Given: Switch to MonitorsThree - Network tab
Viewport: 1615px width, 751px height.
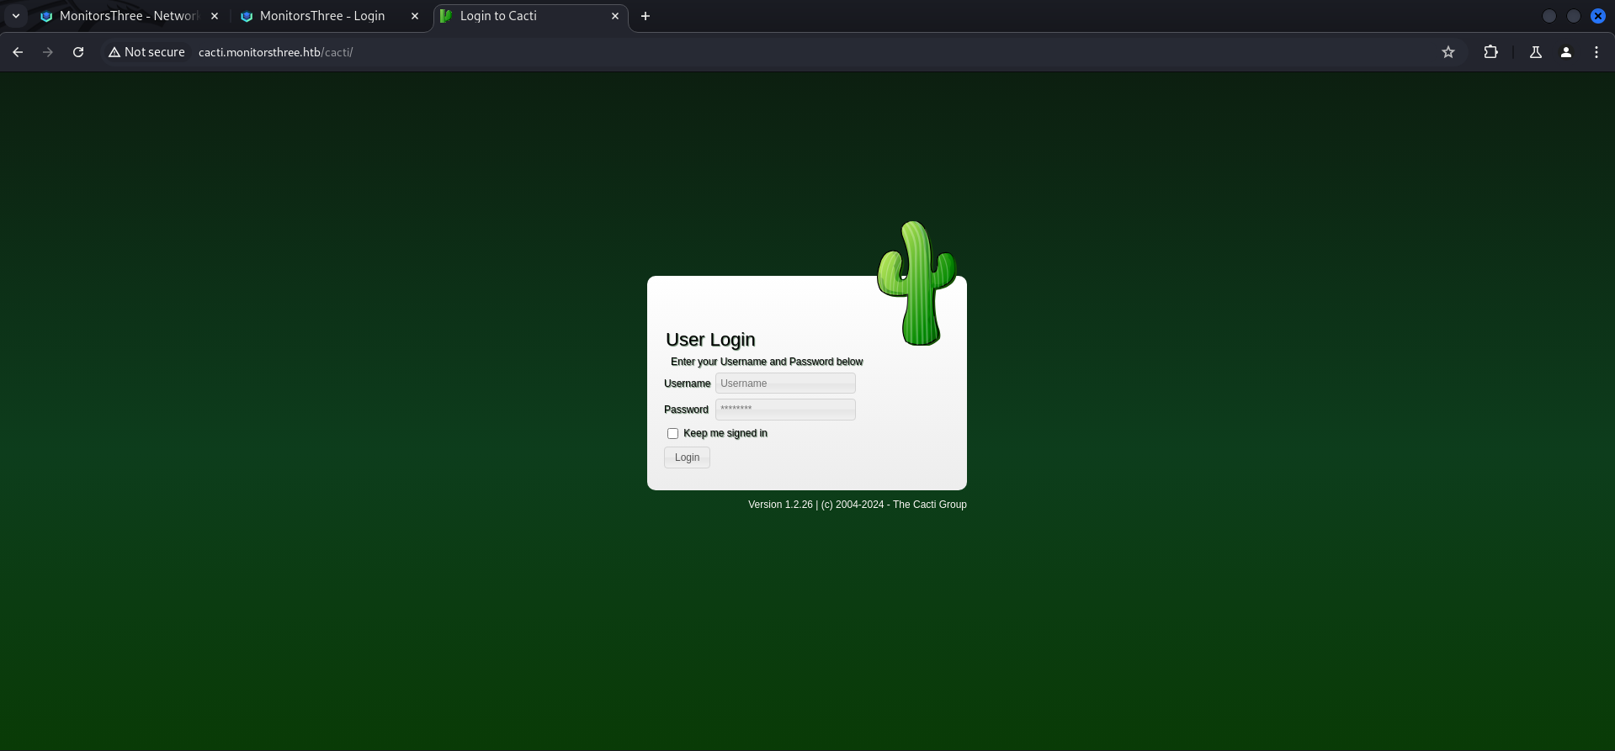Looking at the screenshot, I should pos(126,16).
